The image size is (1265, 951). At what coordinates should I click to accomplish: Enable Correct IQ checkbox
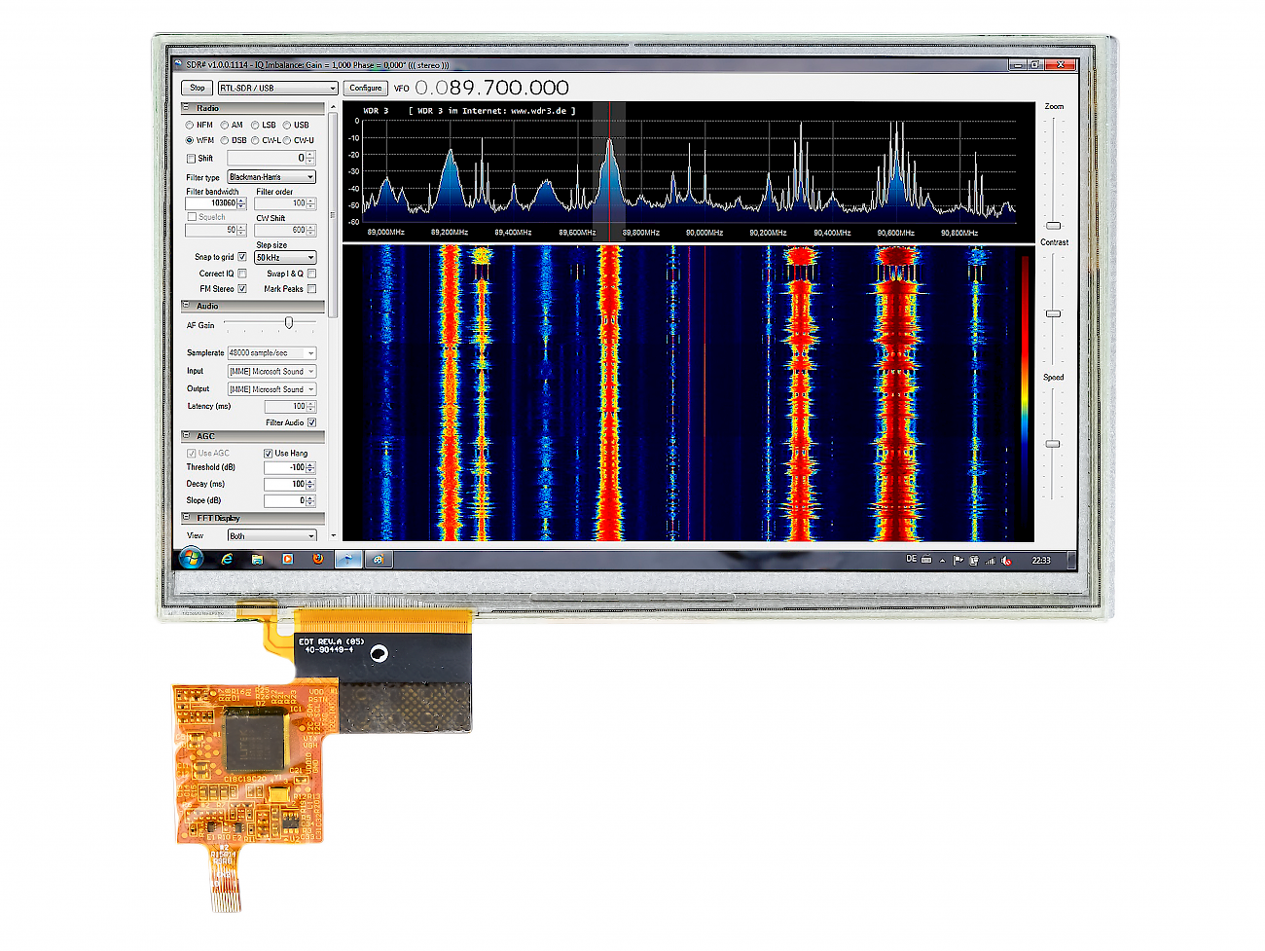(242, 274)
